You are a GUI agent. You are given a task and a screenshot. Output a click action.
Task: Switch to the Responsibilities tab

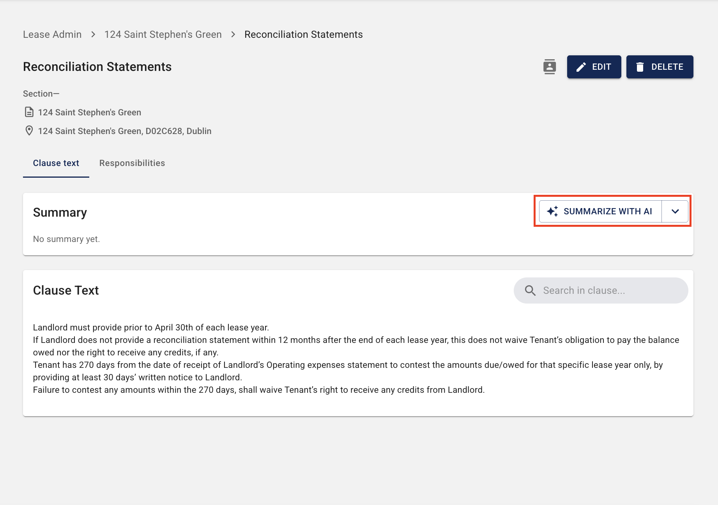coord(132,163)
